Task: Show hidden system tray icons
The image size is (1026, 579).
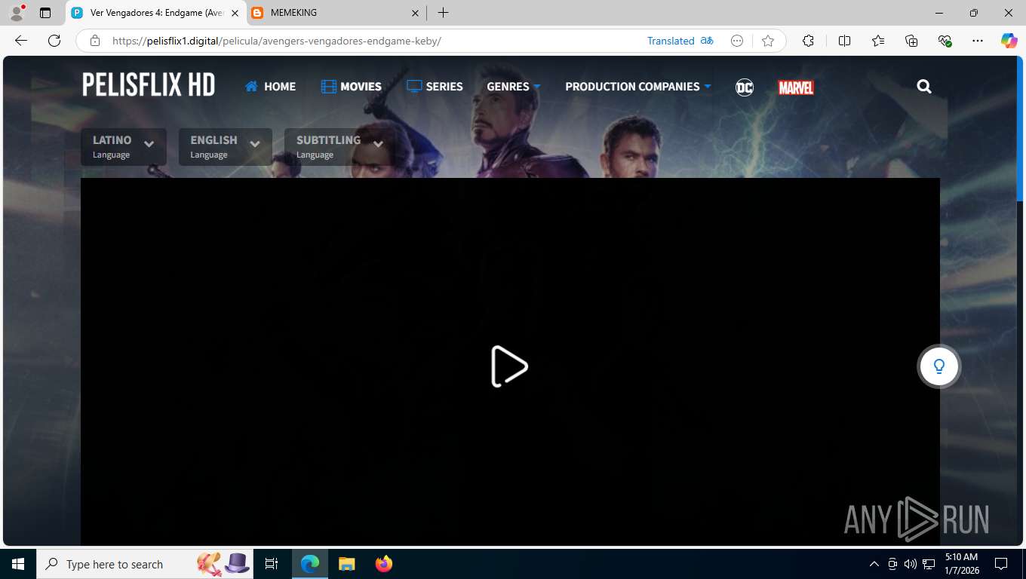Action: click(x=874, y=564)
